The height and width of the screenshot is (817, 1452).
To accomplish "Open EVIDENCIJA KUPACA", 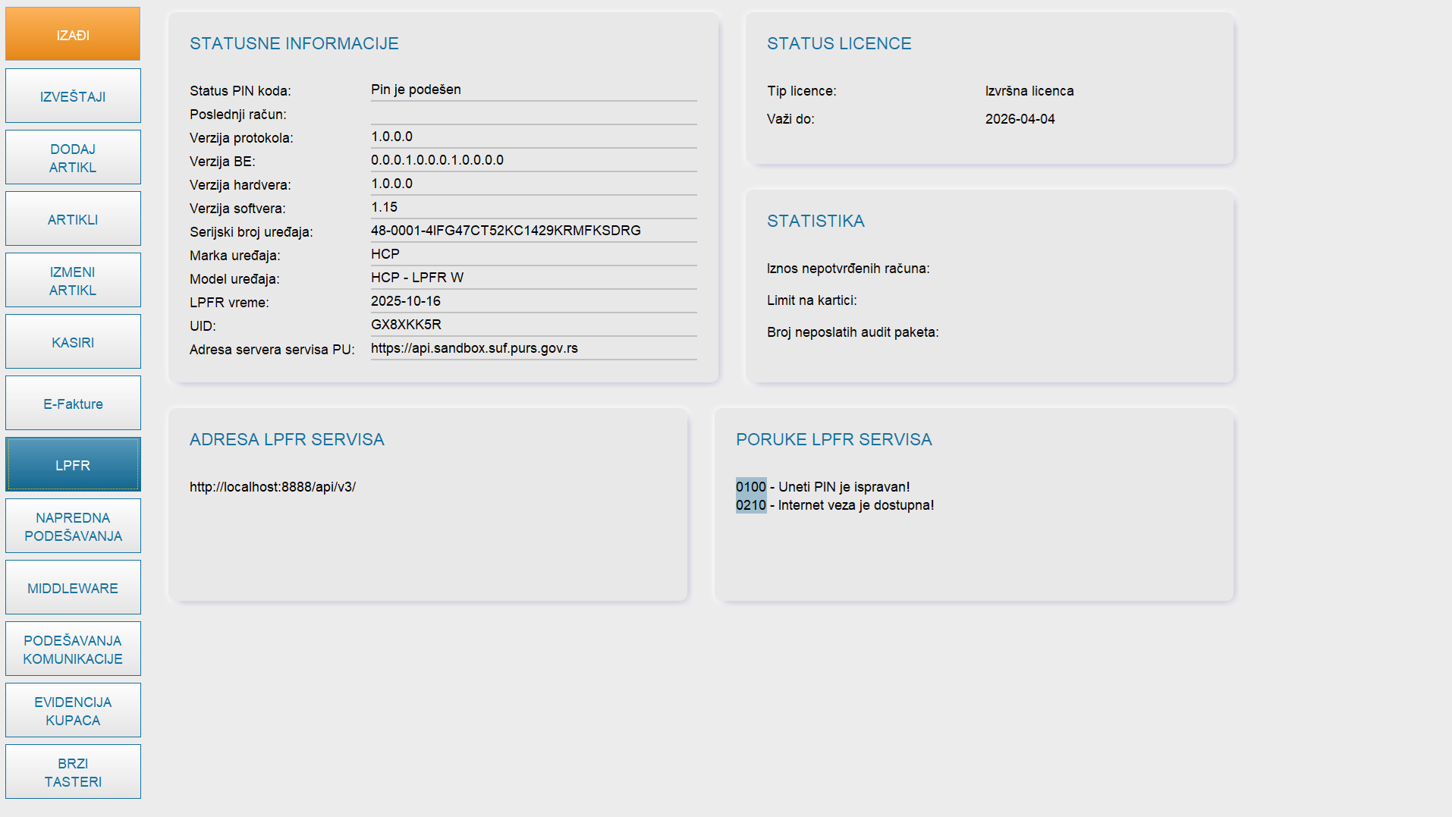I will point(73,710).
